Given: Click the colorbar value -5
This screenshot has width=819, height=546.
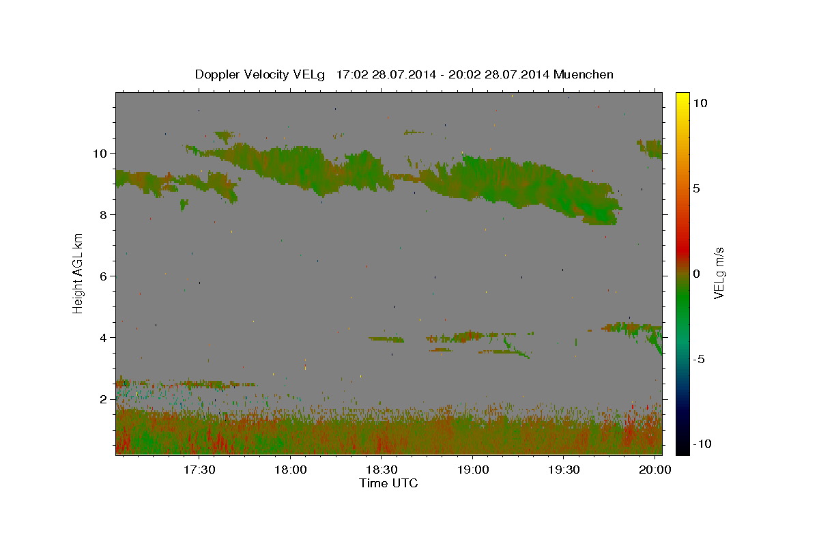Looking at the screenshot, I should (698, 359).
